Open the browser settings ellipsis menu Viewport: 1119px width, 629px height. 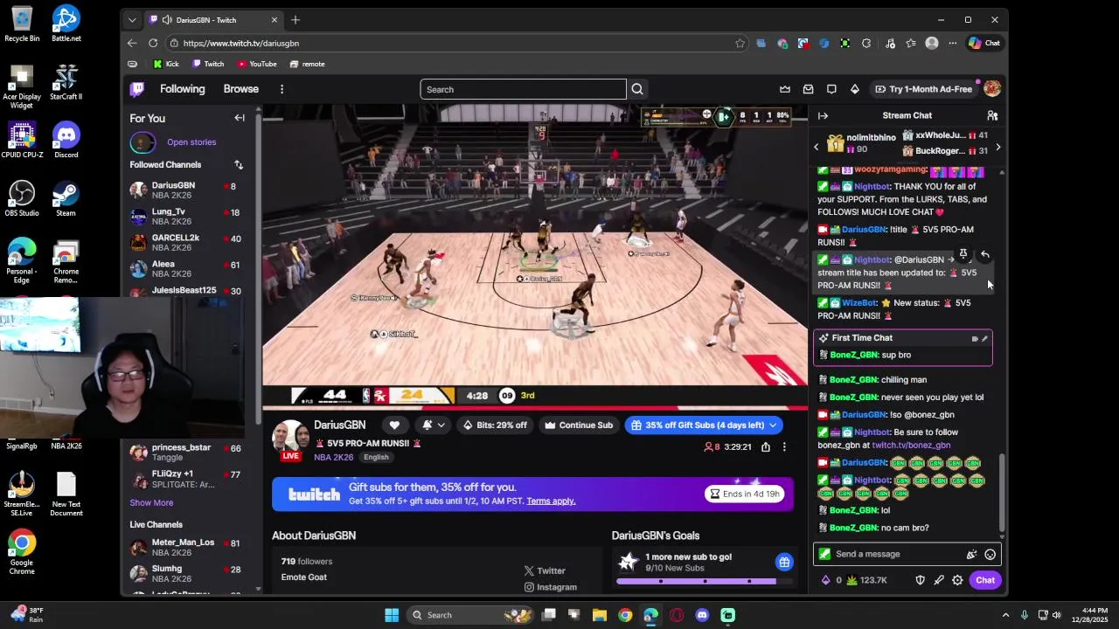point(952,43)
